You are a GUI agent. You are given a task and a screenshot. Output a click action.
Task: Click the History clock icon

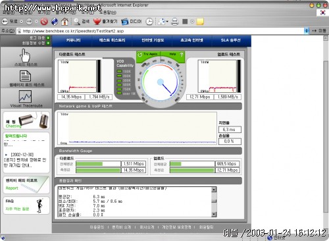149,22
